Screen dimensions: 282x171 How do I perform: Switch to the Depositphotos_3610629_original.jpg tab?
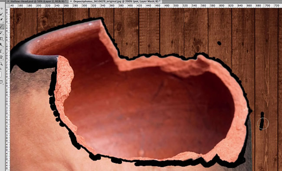tap(117, 1)
